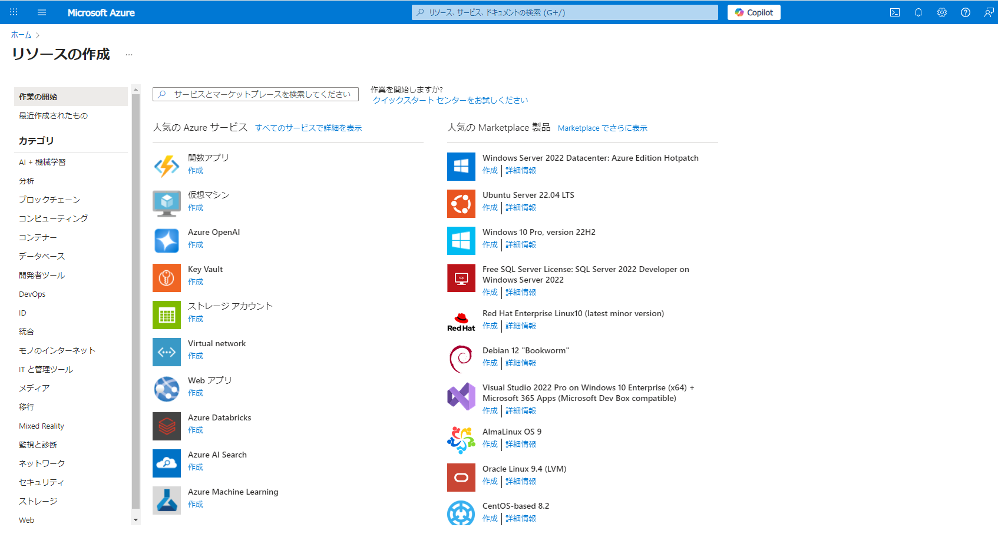998x537 pixels.
Task: Open the feedback icon in top bar
Action: [x=989, y=12]
